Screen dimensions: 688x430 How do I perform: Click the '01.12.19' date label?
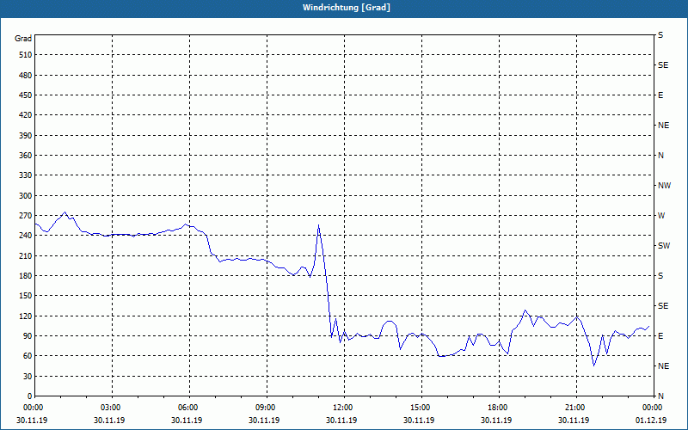tap(651, 420)
